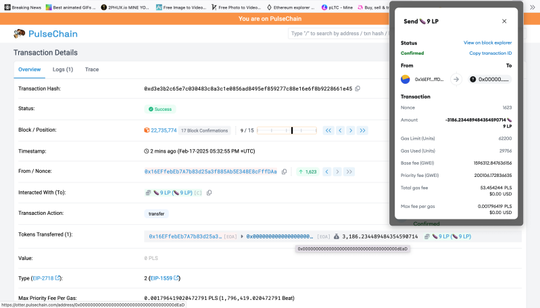The height and width of the screenshot is (308, 540).
Task: Click You are on PulseChain banner
Action: (x=270, y=19)
